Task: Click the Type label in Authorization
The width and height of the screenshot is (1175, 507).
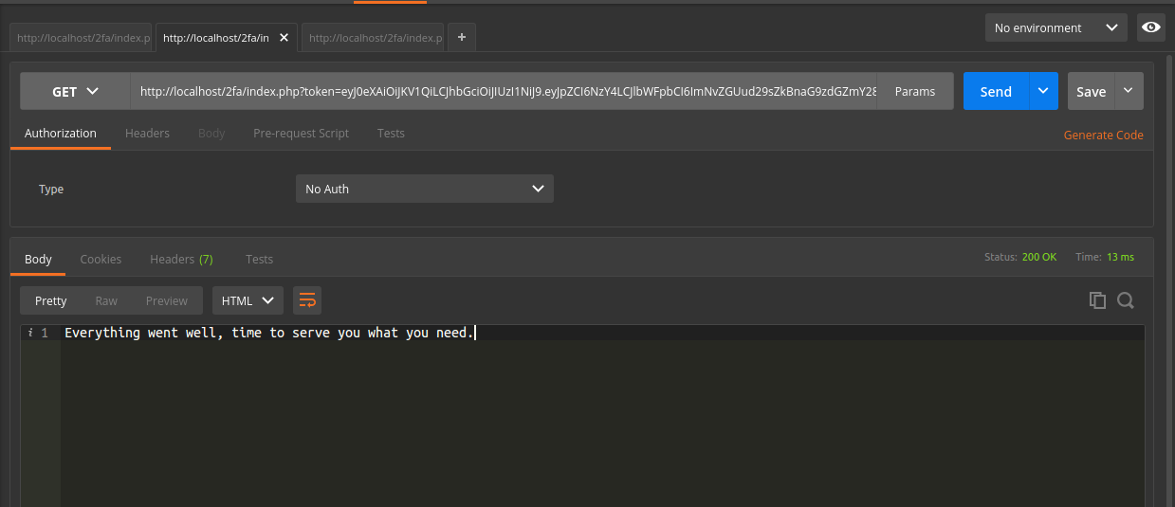Action: click(x=51, y=189)
